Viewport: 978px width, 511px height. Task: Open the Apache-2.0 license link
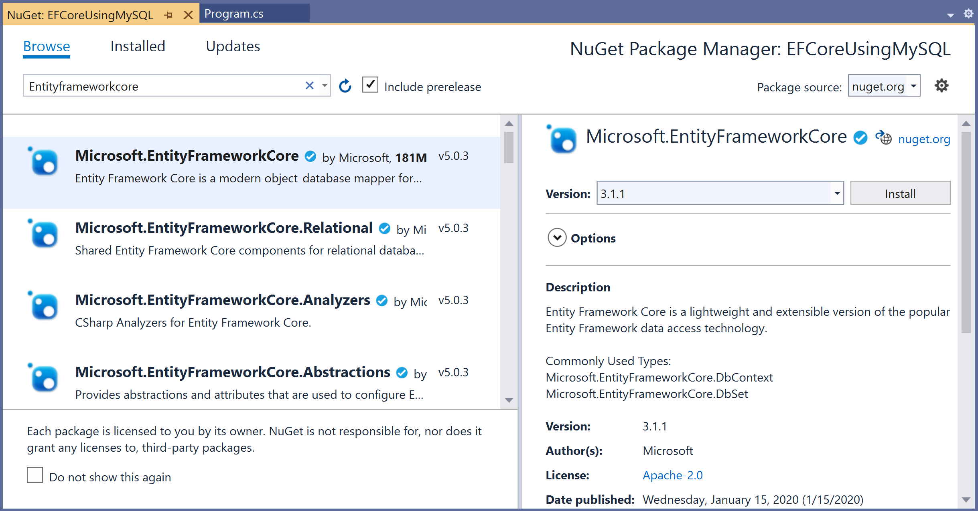672,475
